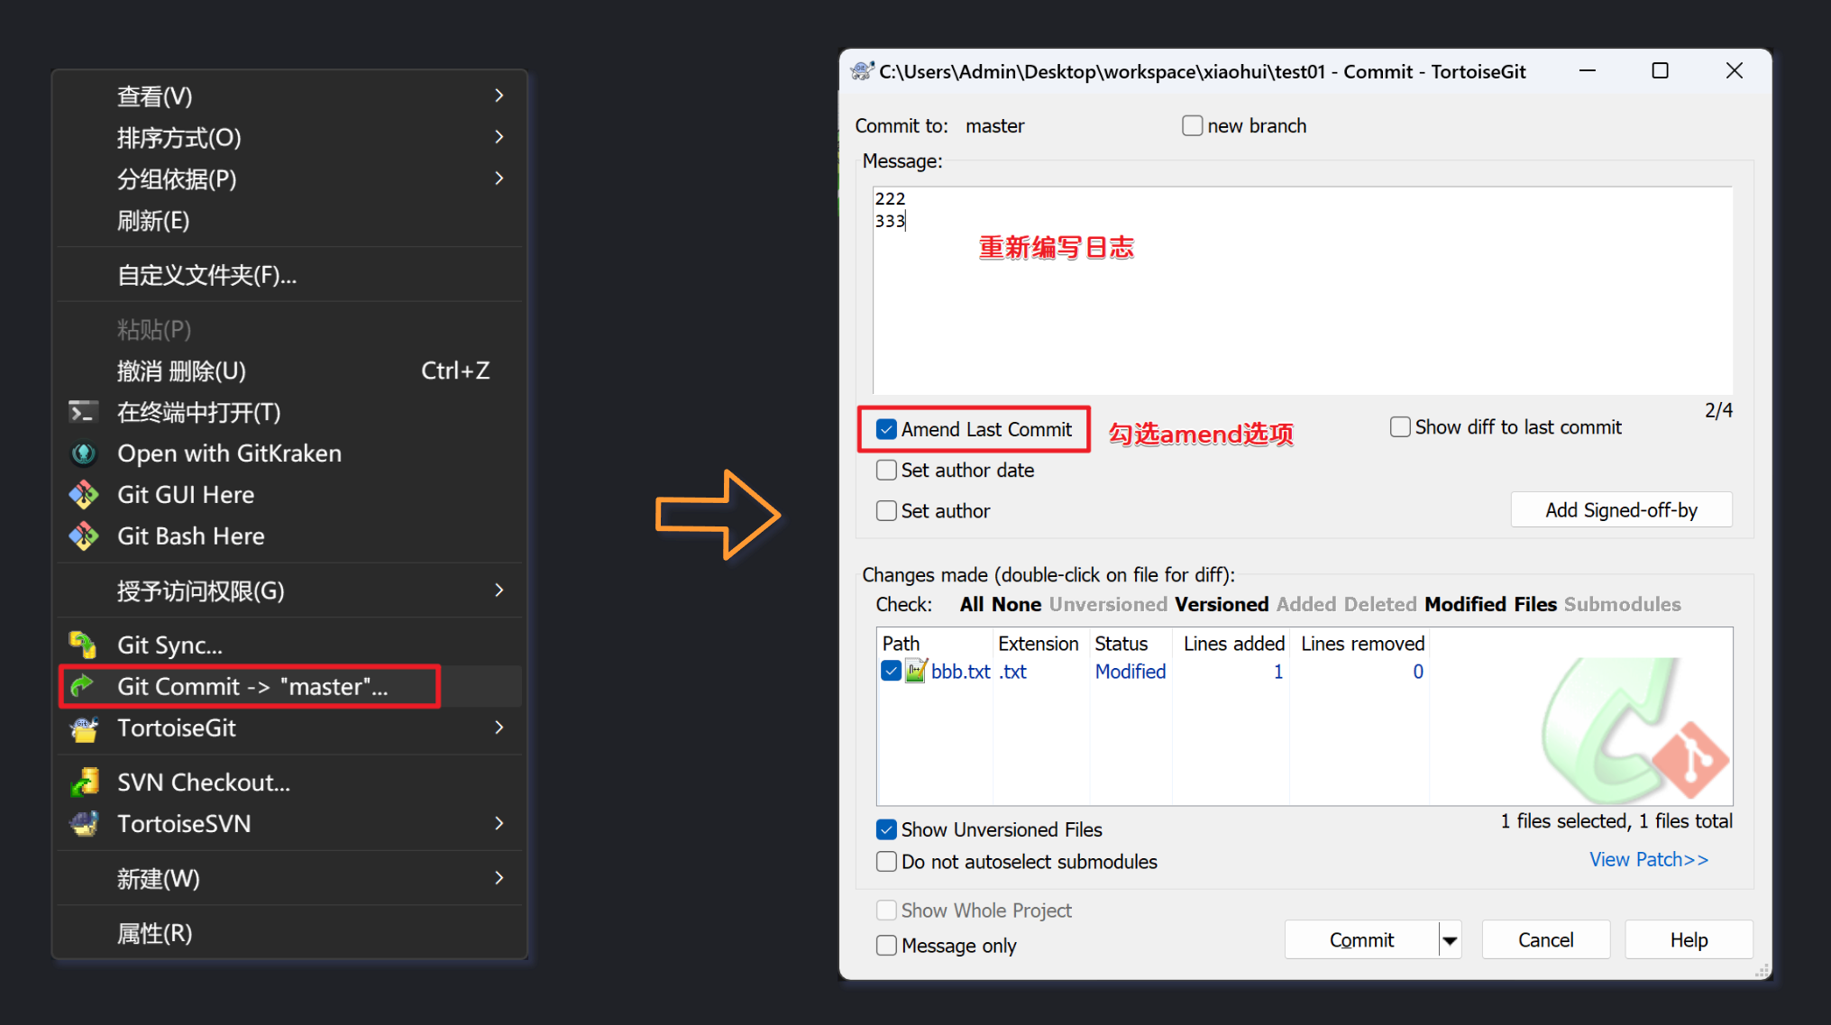
Task: Expand the 查看(V) submenu chevron
Action: [499, 96]
